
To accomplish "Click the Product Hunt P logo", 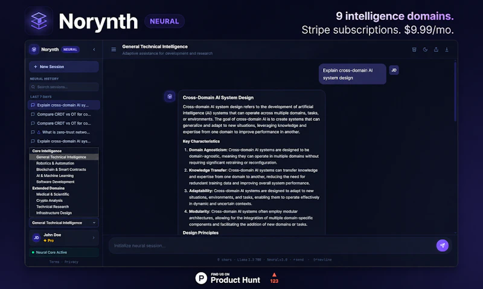I will pos(201,278).
